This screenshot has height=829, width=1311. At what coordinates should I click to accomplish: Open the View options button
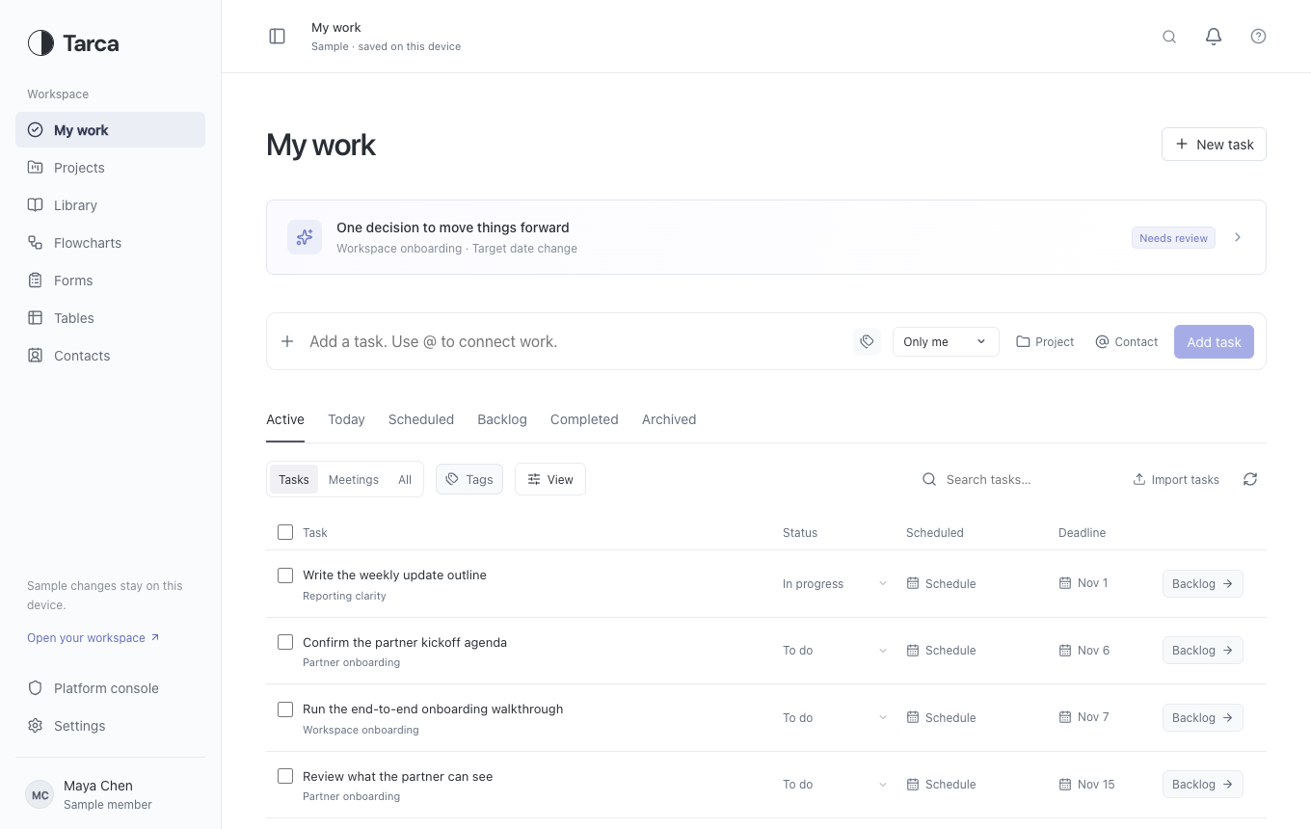(550, 479)
